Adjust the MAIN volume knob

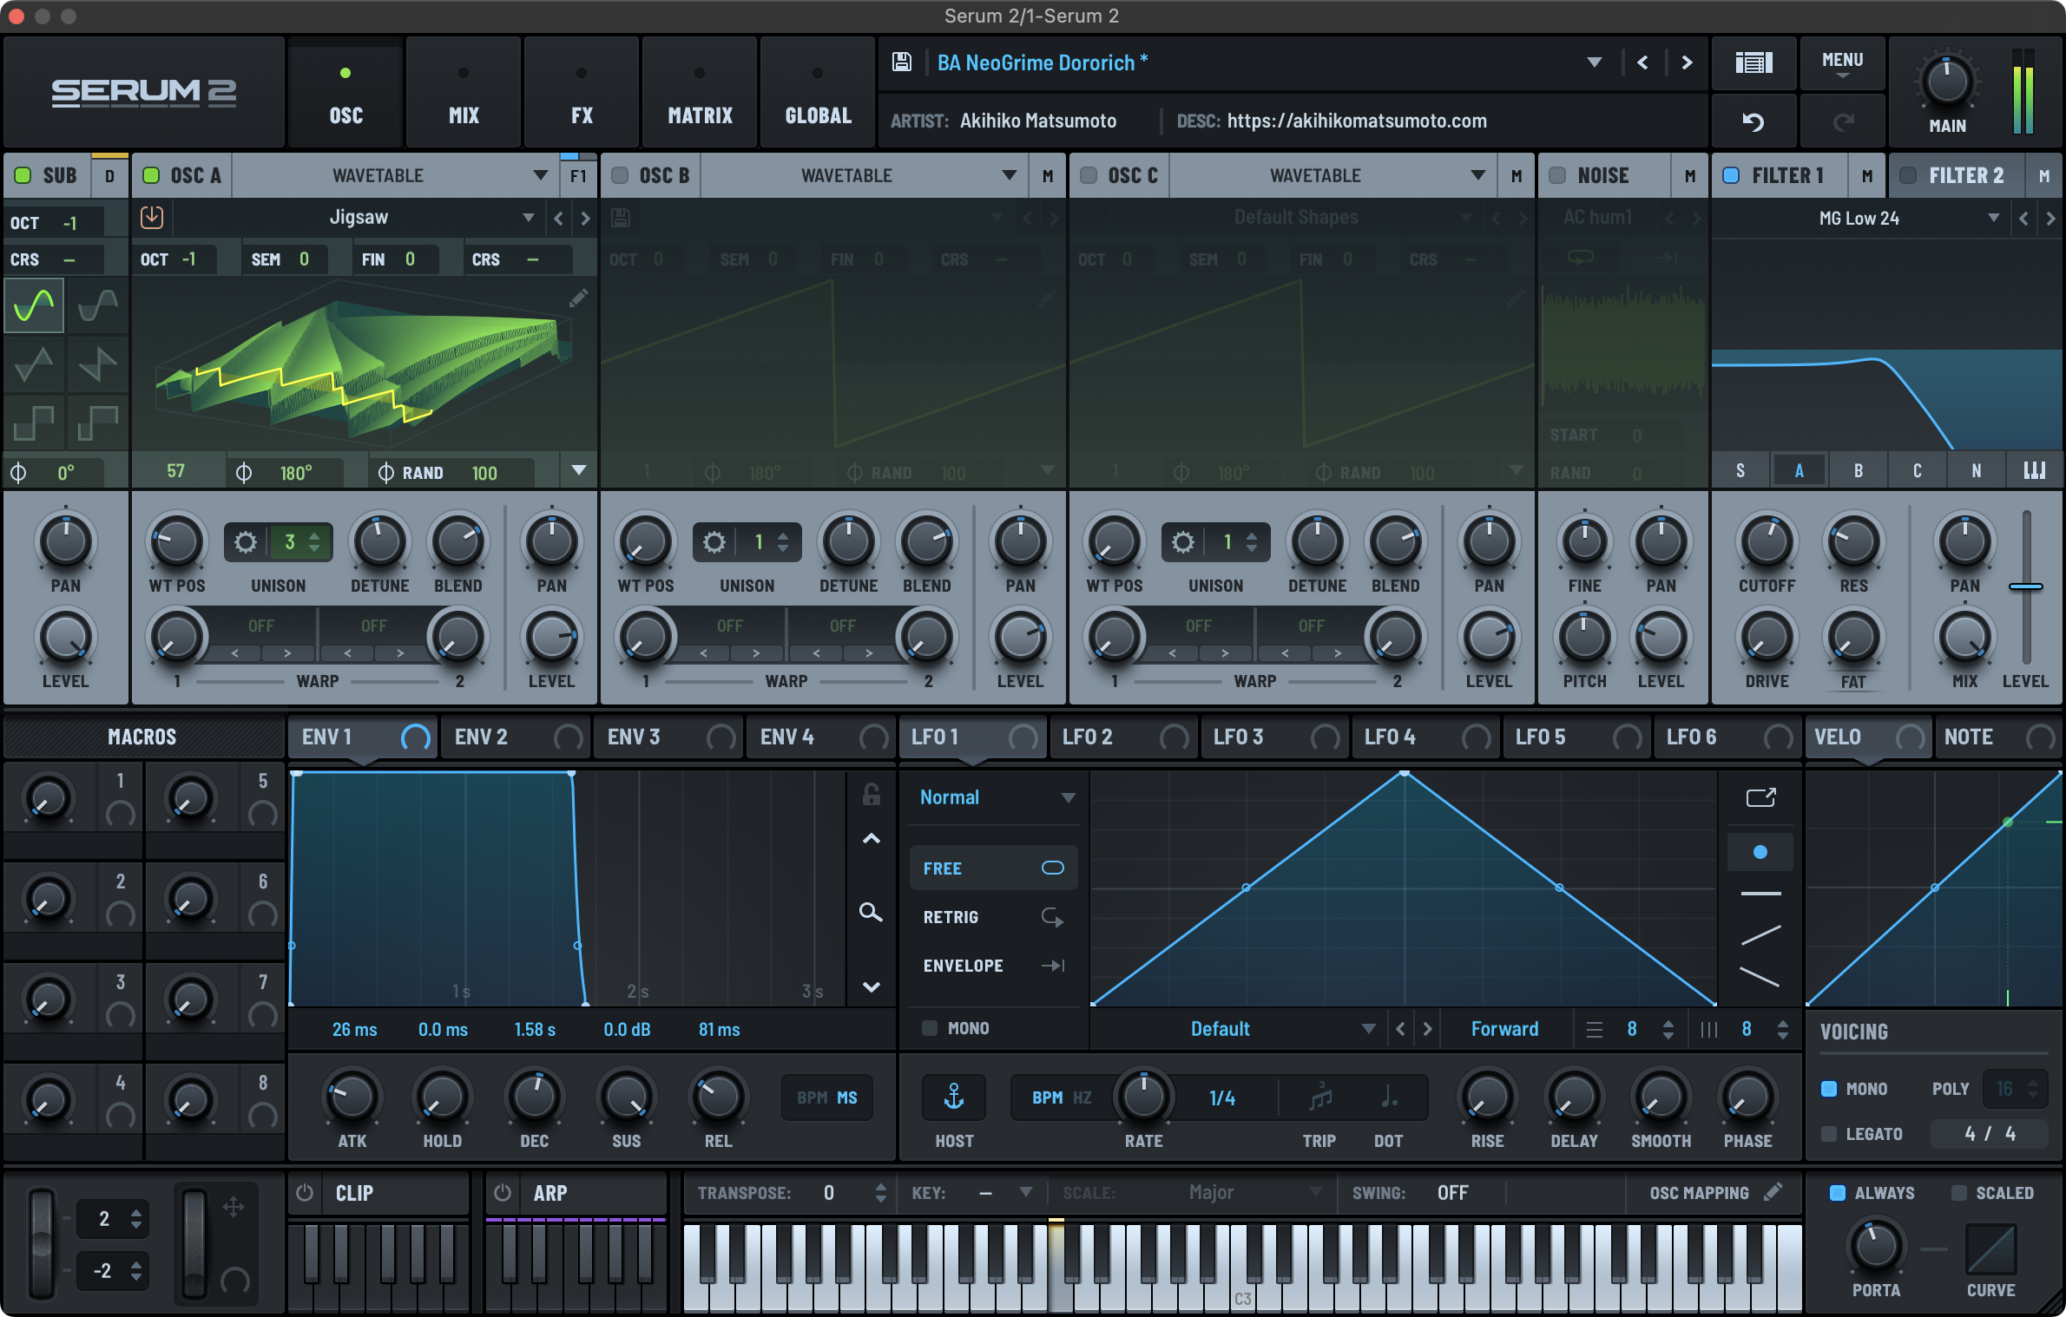[x=1947, y=82]
